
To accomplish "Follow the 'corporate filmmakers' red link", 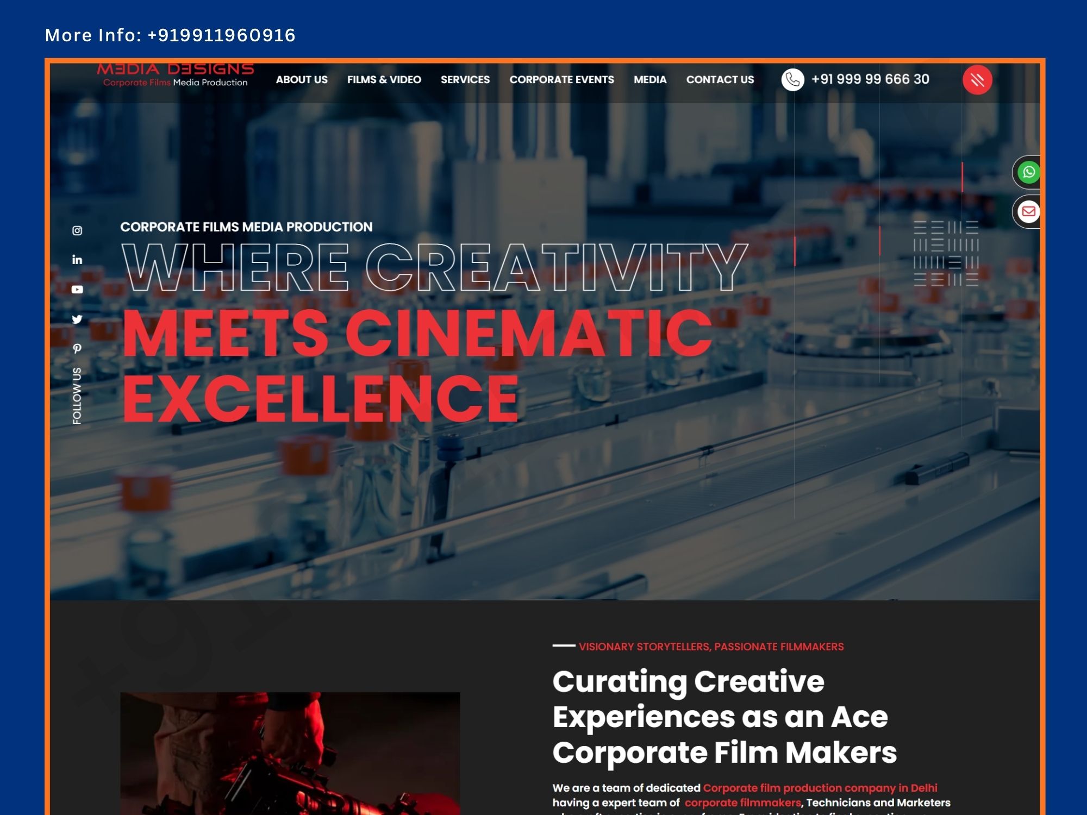I will [742, 803].
